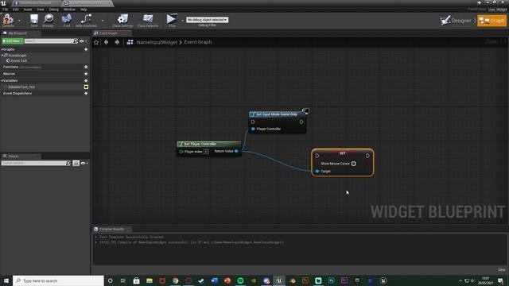Image resolution: width=509 pixels, height=286 pixels.
Task: Focus the My Blueprint search field
Action: (49, 41)
